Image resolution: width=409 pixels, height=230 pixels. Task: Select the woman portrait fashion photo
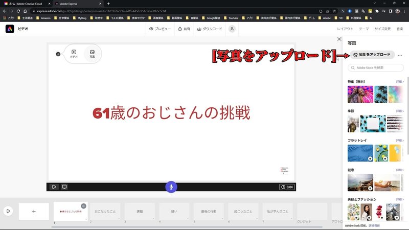[x=367, y=212]
